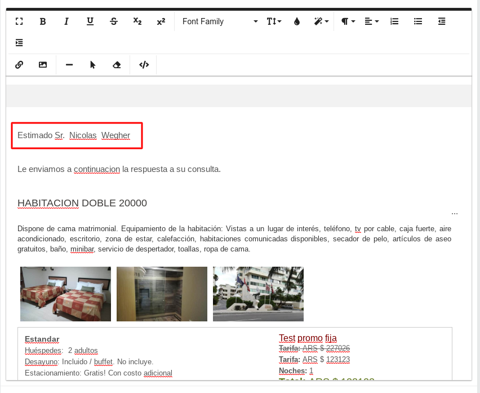Insert a horizontal line

point(69,64)
